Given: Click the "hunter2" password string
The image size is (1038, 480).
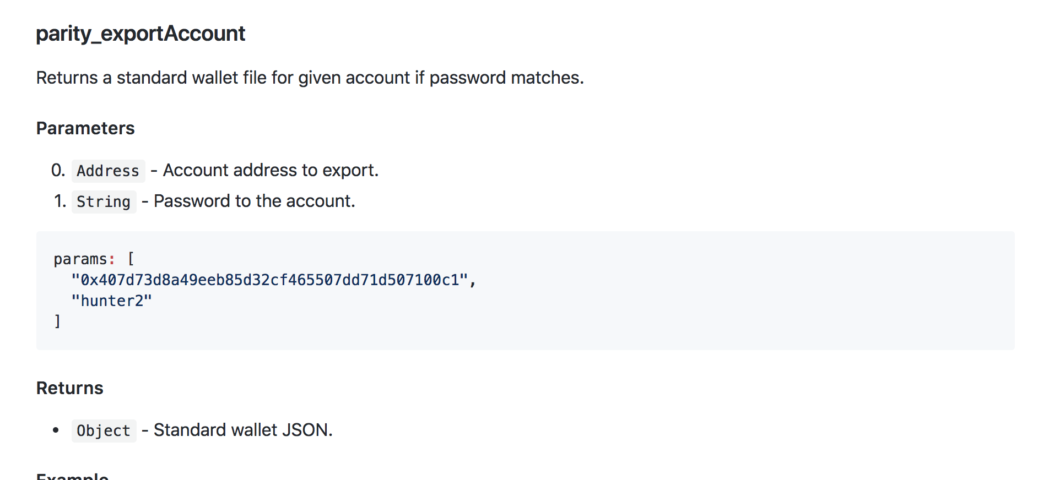Looking at the screenshot, I should point(111,301).
